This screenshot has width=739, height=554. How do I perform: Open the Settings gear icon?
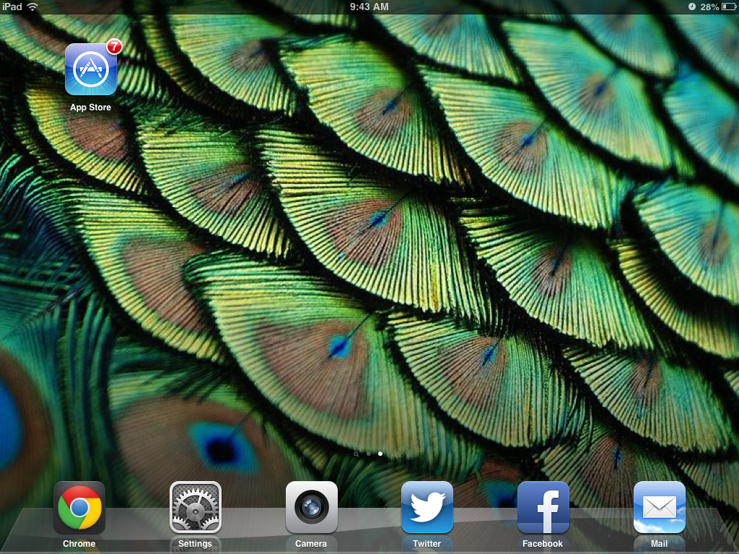coord(196,508)
